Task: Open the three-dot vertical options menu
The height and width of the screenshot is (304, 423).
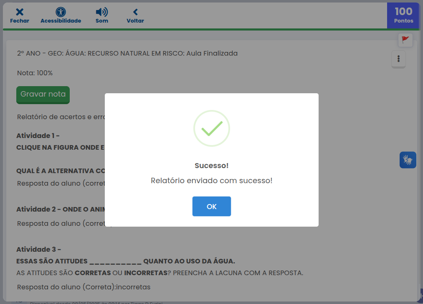Action: (x=398, y=59)
